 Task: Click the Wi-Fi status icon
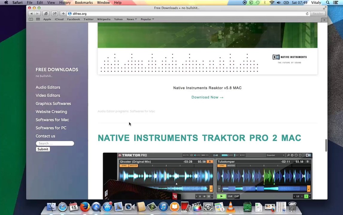point(272,2)
